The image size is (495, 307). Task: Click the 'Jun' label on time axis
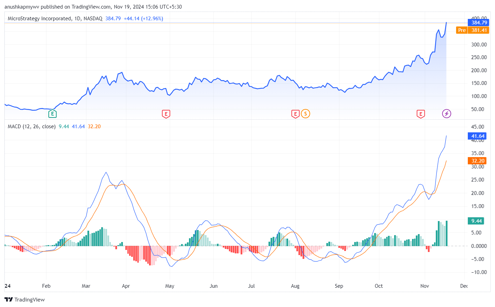tap(214, 286)
